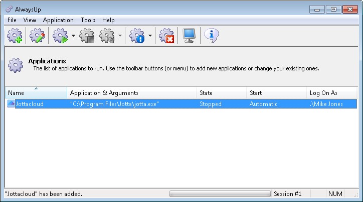Screen dimensions: 363x202
Task: Open the View menu
Action: [x=30, y=20]
